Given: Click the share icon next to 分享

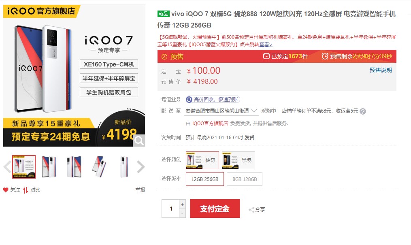Looking at the screenshot, I should tap(251, 210).
